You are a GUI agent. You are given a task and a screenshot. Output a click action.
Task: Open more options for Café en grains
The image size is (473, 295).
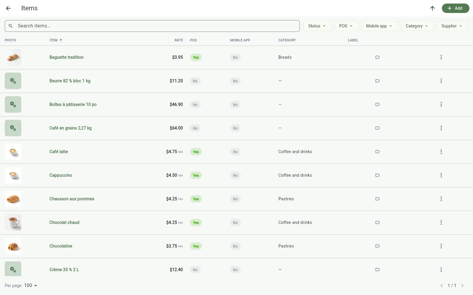441,128
